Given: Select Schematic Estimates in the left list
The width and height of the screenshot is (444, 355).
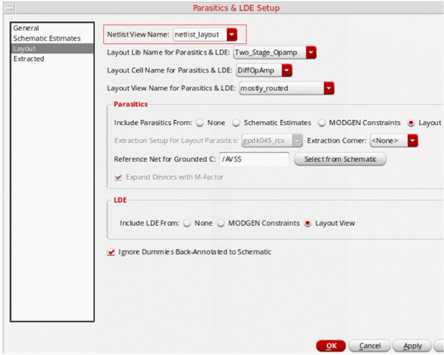Looking at the screenshot, I should [x=47, y=38].
